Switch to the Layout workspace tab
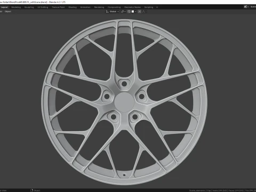The height and width of the screenshot is (192, 256). tap(4, 7)
